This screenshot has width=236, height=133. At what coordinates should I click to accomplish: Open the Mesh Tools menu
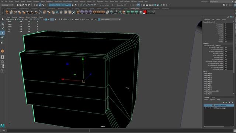[58, 1]
